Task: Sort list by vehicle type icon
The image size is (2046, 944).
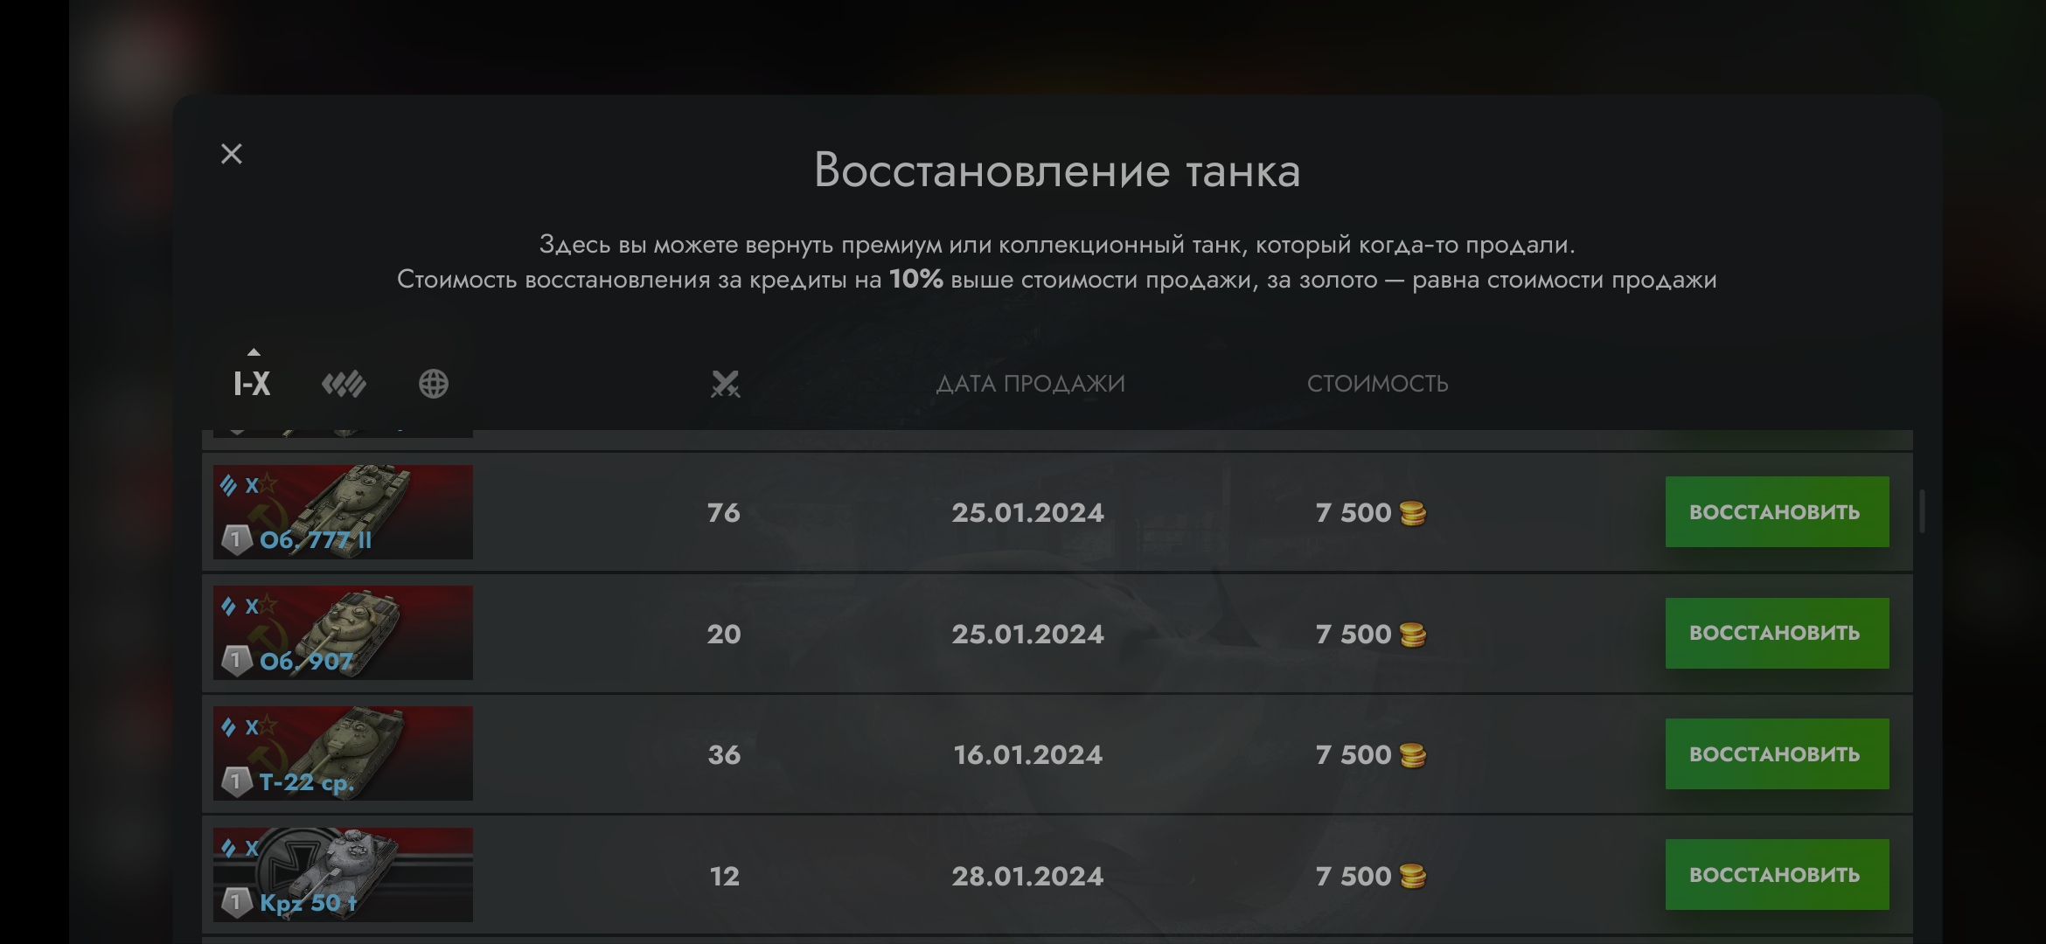Action: coord(344,384)
